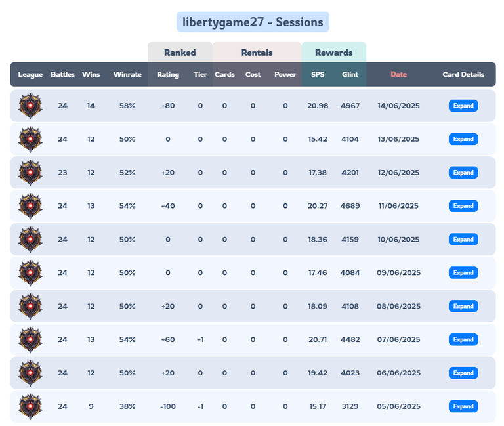Image resolution: width=504 pixels, height=426 pixels.
Task: Expand card details for 07/06/2025 session
Action: [463, 340]
